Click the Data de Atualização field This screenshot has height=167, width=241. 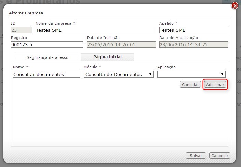coord(193,44)
